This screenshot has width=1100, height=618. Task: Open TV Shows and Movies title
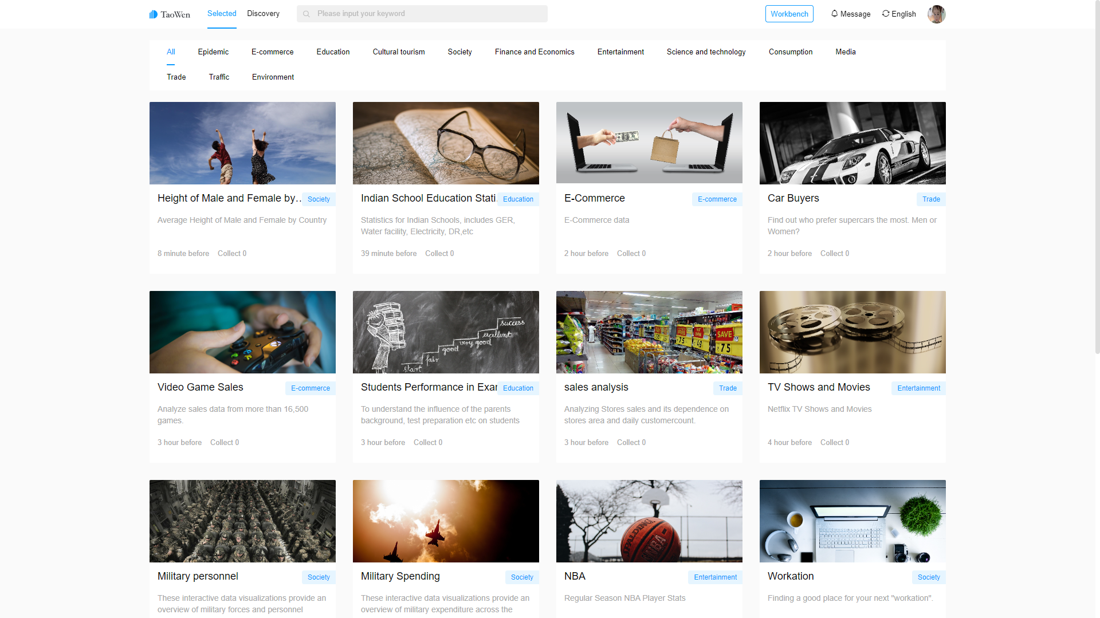point(819,387)
